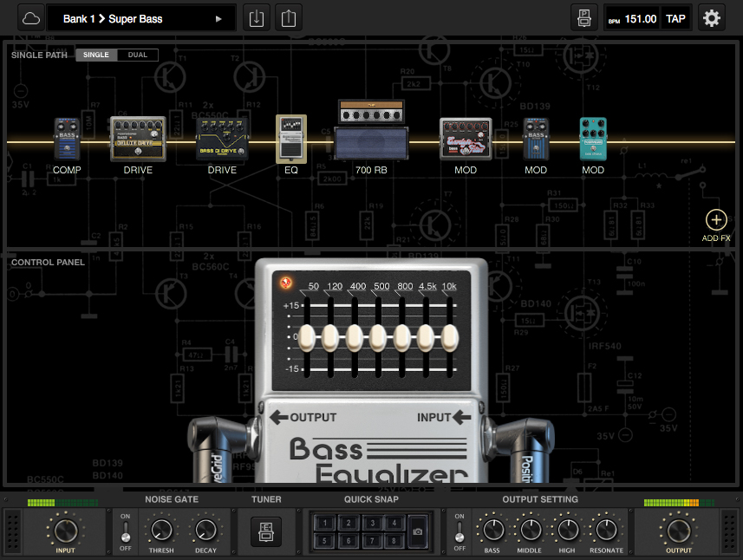
Task: Select the COMP pedal in the signal chain
Action: point(67,139)
